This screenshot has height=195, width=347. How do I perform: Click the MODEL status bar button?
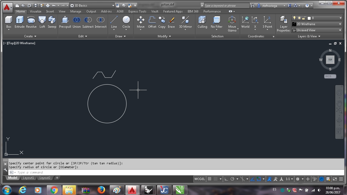(x=200, y=179)
